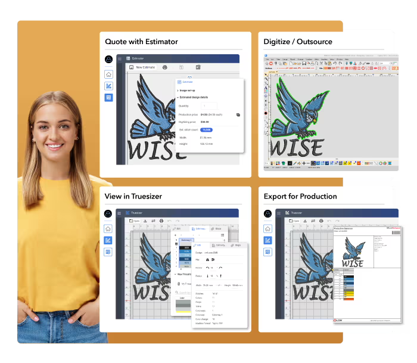This screenshot has height=363, width=417.
Task: Open Truesizer icon in Estimator panel sidebar
Action: (108, 86)
